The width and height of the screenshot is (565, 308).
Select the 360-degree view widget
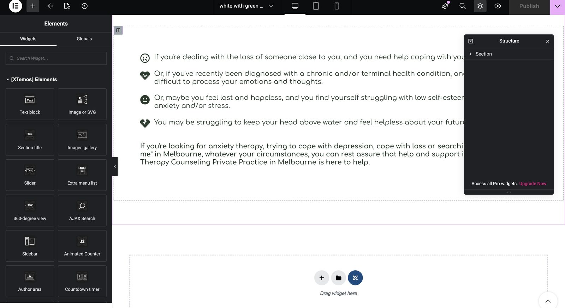click(x=30, y=210)
